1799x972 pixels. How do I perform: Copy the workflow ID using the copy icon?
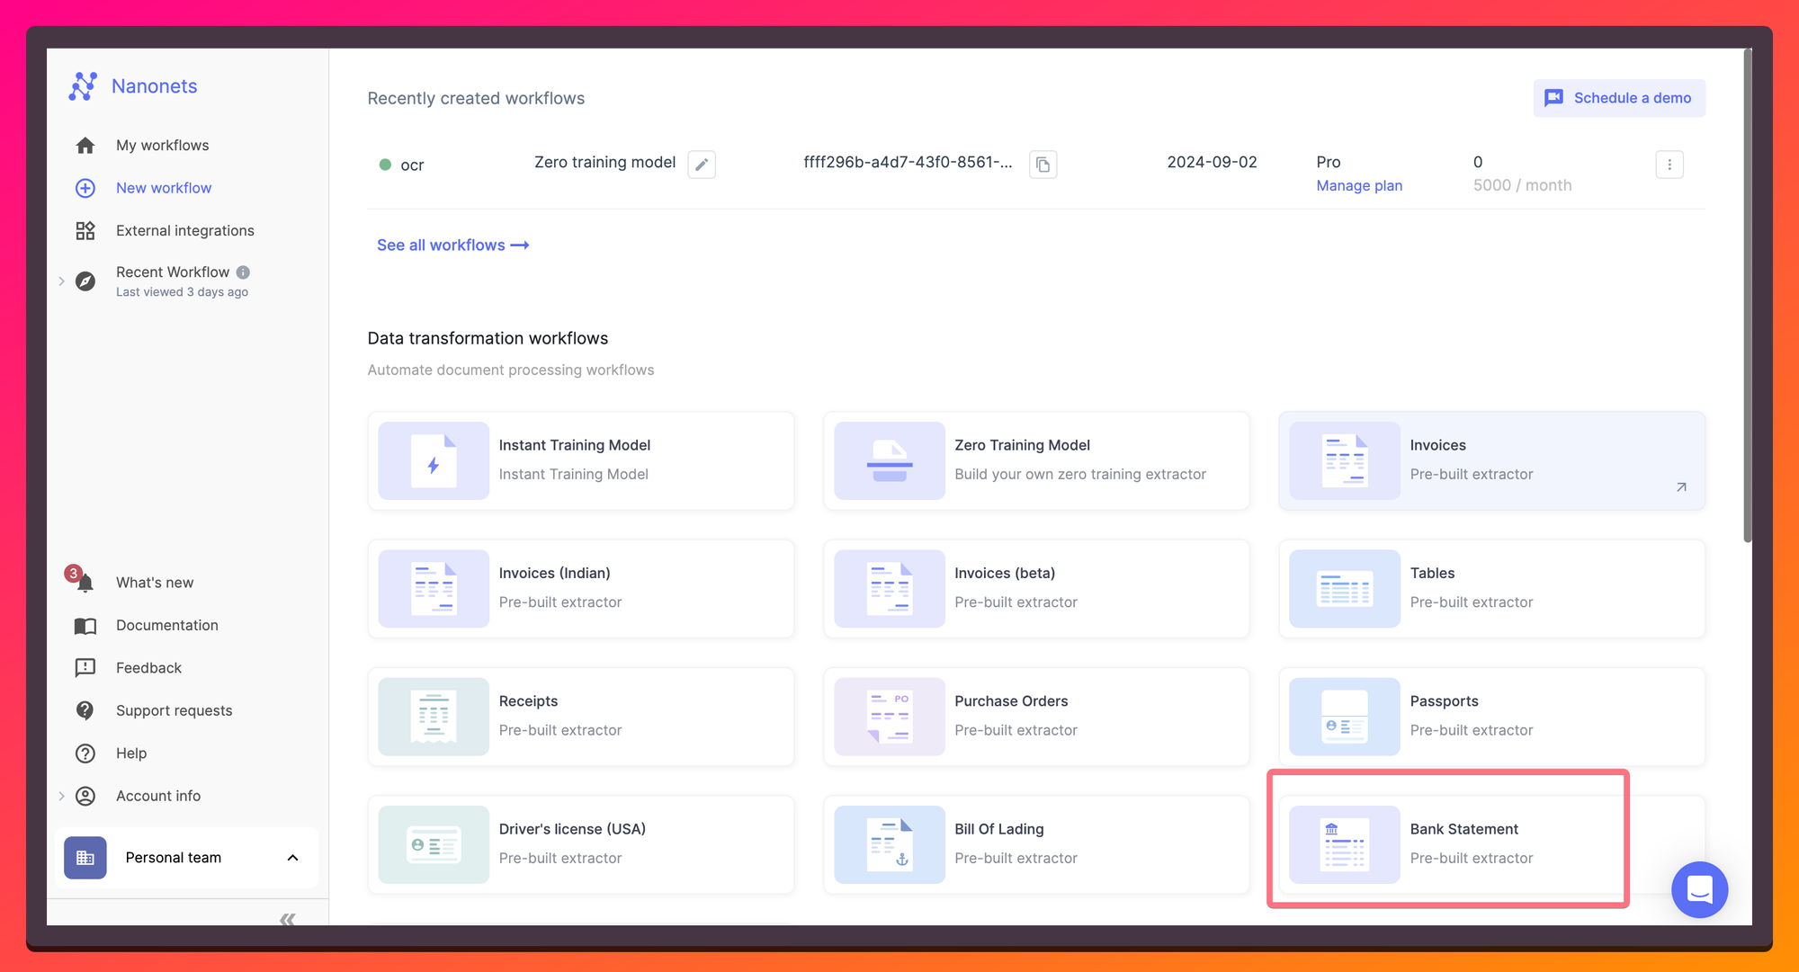[x=1043, y=165]
